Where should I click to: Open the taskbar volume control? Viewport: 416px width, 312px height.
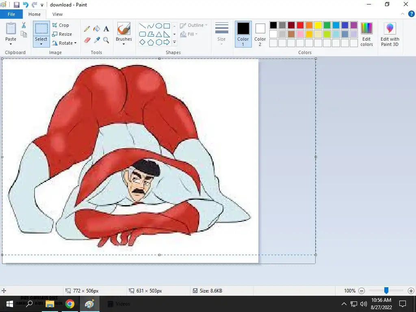[x=364, y=304]
